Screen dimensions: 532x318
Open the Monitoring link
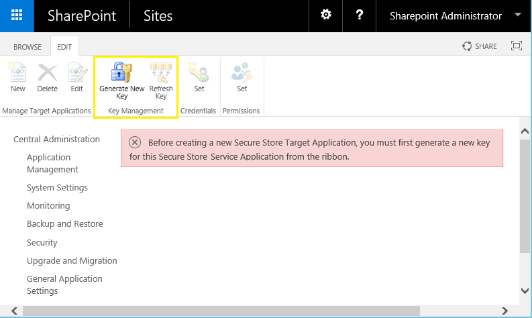(x=48, y=206)
